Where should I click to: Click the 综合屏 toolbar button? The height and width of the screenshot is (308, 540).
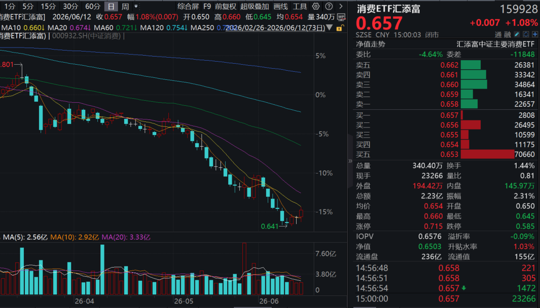(x=188, y=6)
